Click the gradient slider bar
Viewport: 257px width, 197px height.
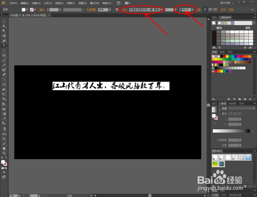[x=231, y=131]
